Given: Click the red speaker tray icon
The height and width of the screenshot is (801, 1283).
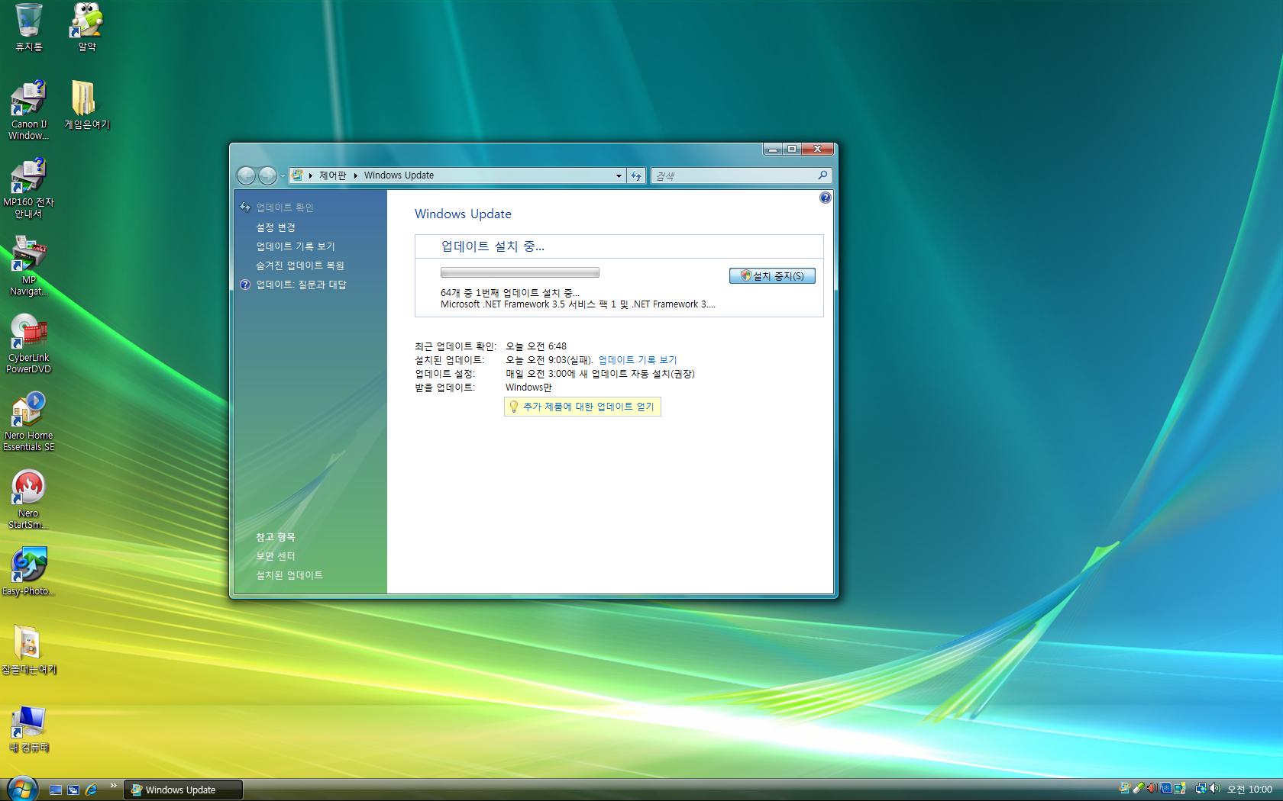Looking at the screenshot, I should [x=1152, y=789].
